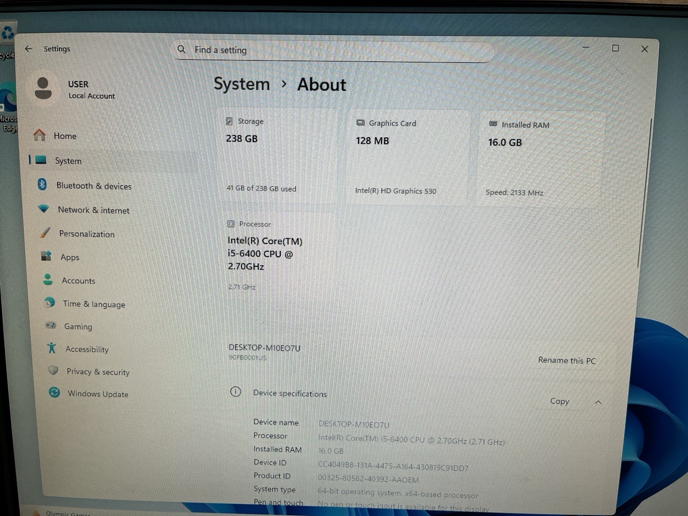Image resolution: width=688 pixels, height=516 pixels.
Task: Open Accounts settings
Action: [78, 280]
